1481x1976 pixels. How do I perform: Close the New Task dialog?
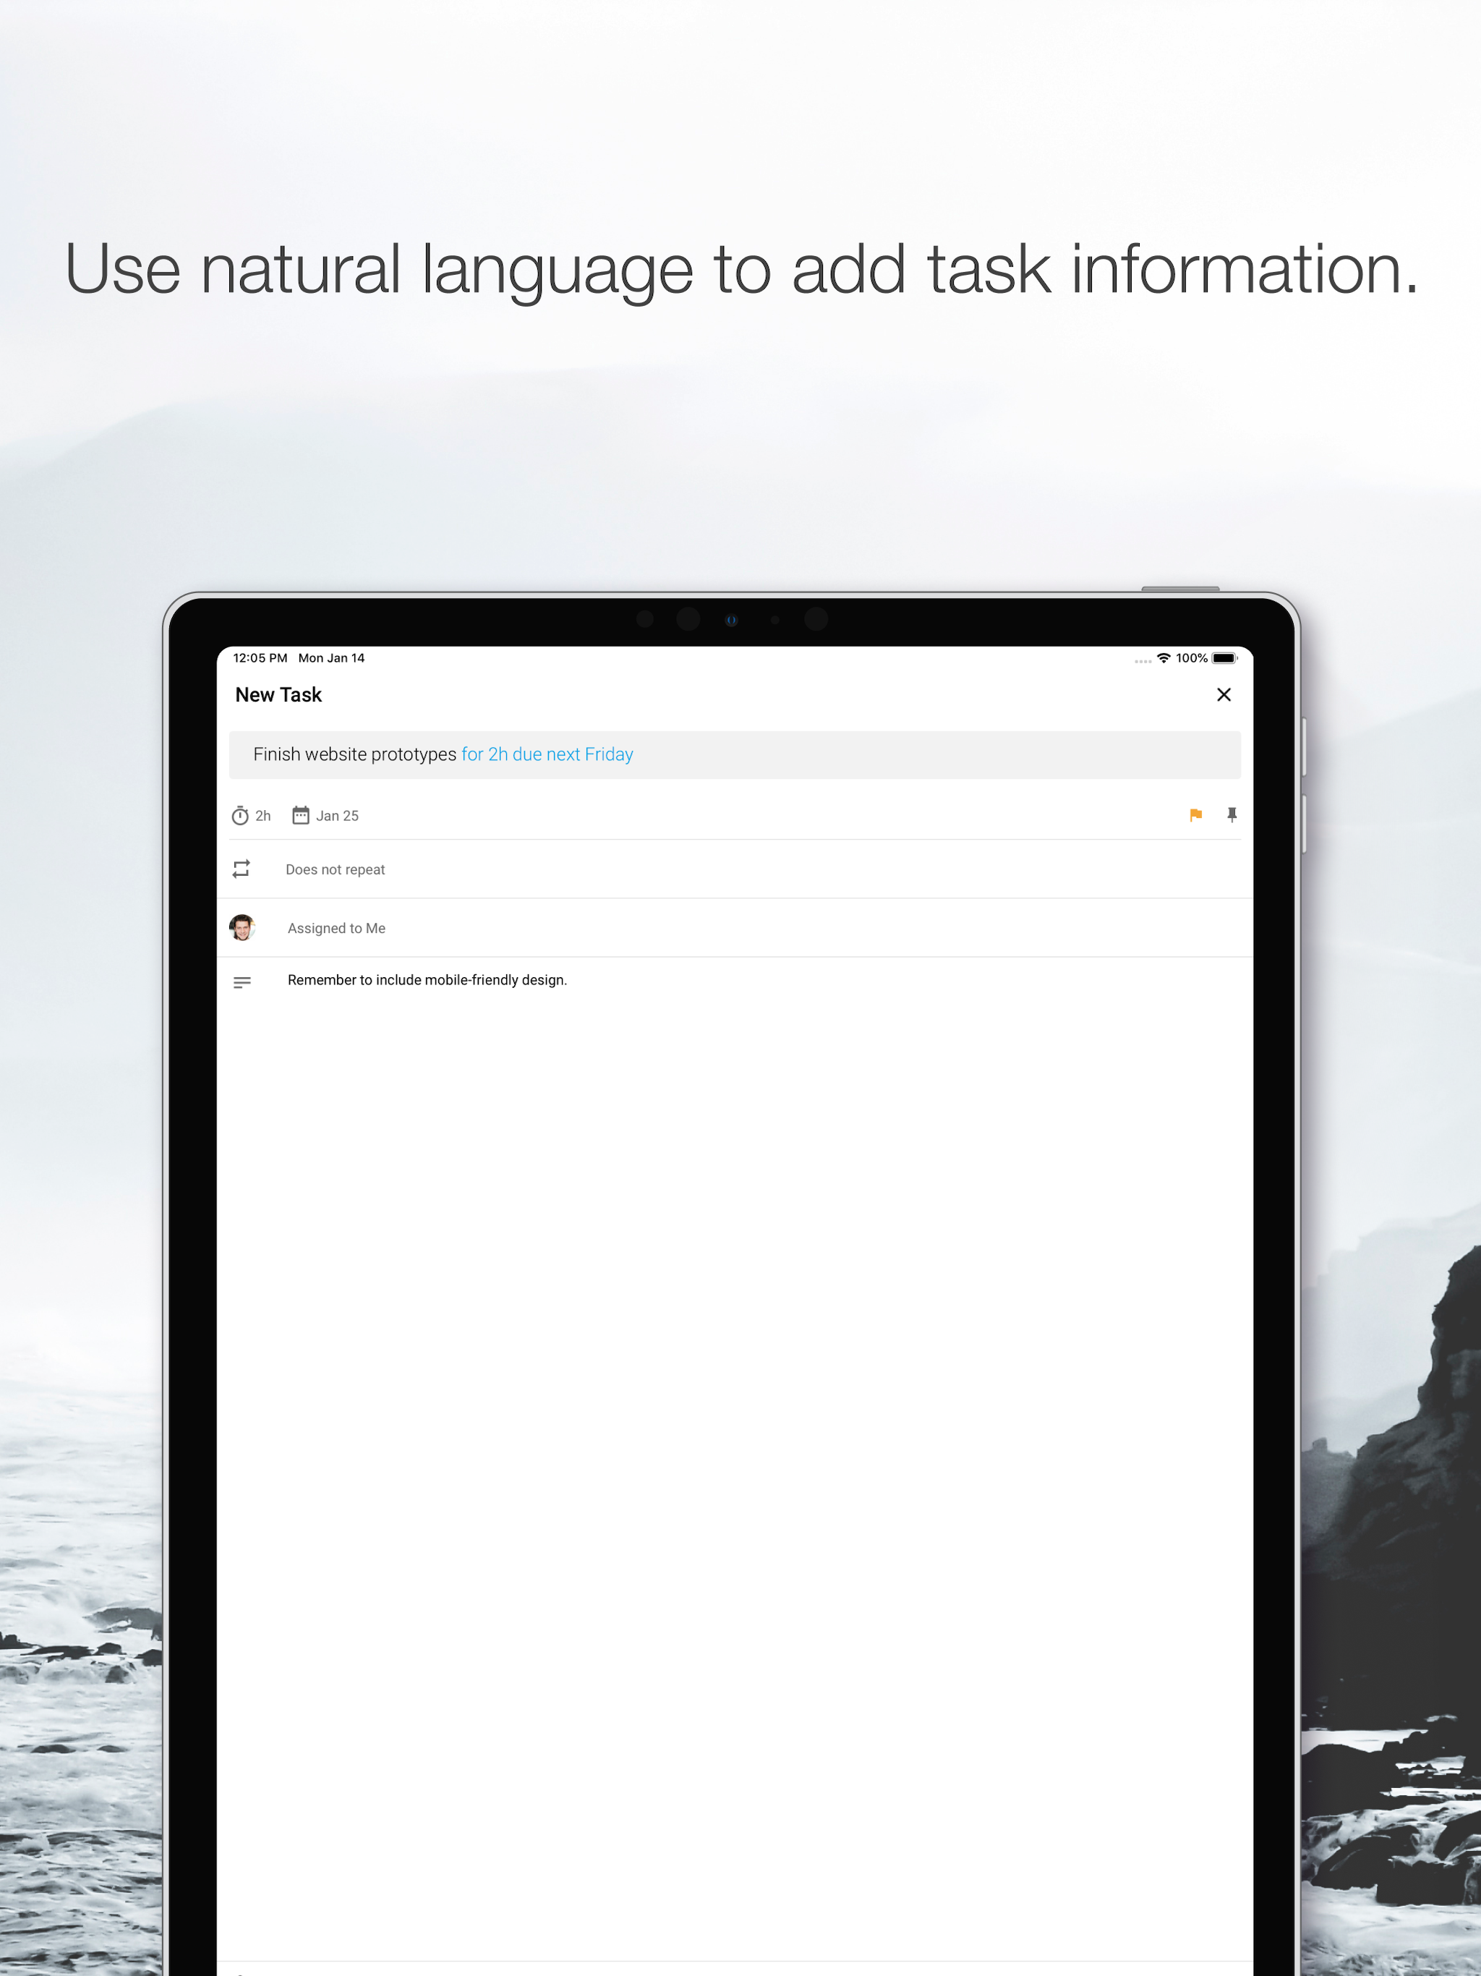(x=1224, y=694)
